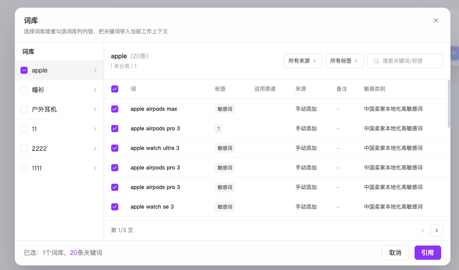Click 中国卖家本地化高敏感词 in apple watch se 3 row
The width and height of the screenshot is (459, 270).
tap(393, 207)
